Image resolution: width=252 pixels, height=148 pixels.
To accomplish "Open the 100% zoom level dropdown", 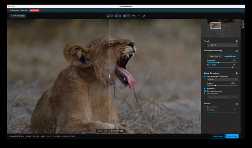I will click(x=136, y=16).
